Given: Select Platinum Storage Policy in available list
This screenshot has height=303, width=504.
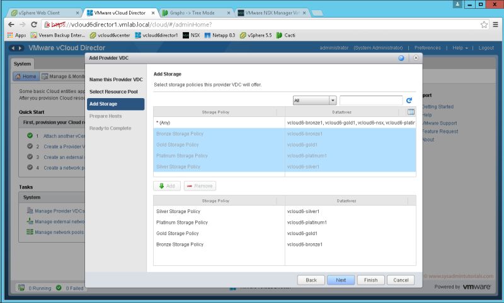Looking at the screenshot, I should tap(285, 155).
